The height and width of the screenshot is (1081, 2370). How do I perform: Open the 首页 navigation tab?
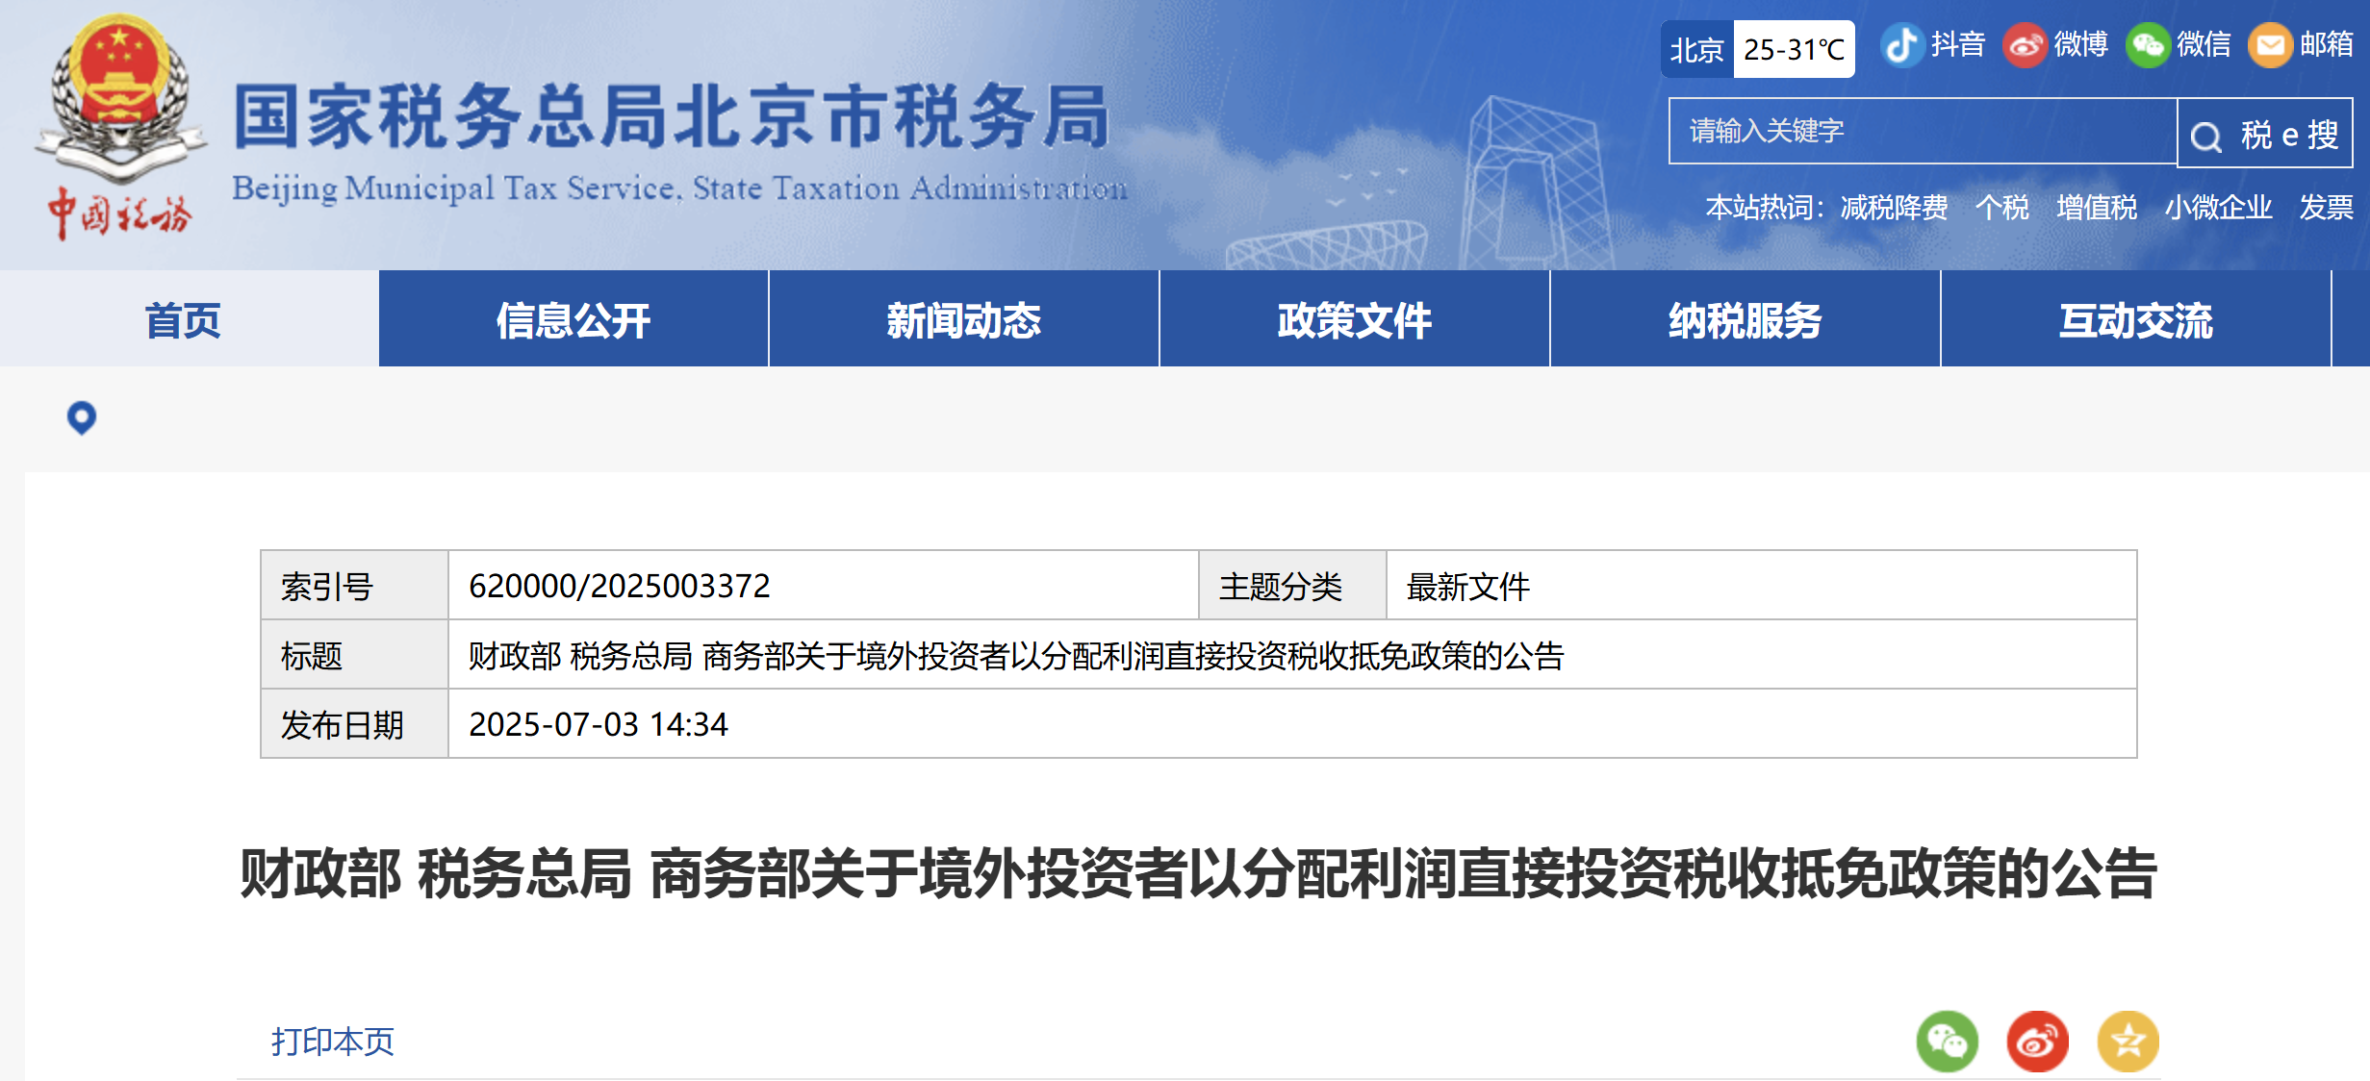click(183, 320)
